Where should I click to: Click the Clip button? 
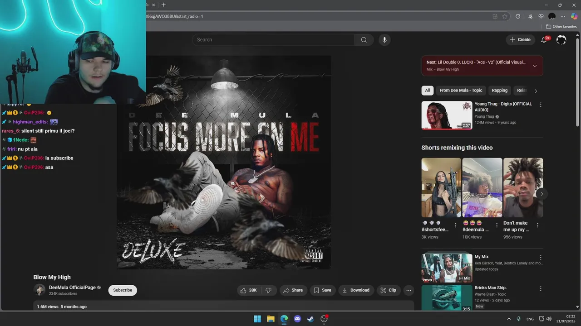pyautogui.click(x=389, y=290)
